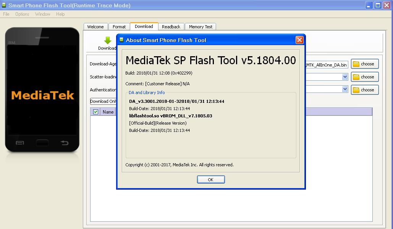Open the Help menu
393x229 pixels.
click(x=60, y=14)
